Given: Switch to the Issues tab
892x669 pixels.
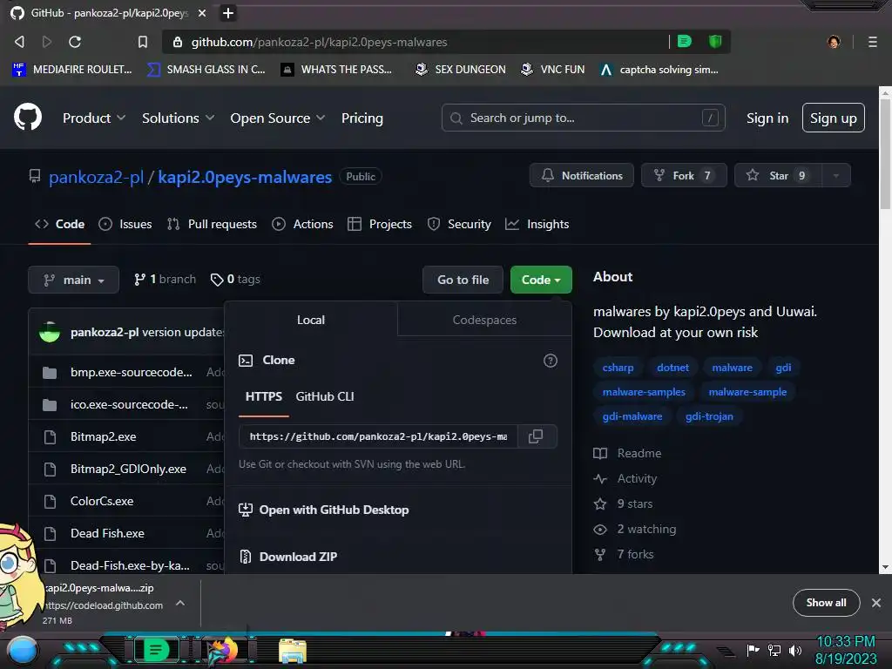Looking at the screenshot, I should pos(125,224).
